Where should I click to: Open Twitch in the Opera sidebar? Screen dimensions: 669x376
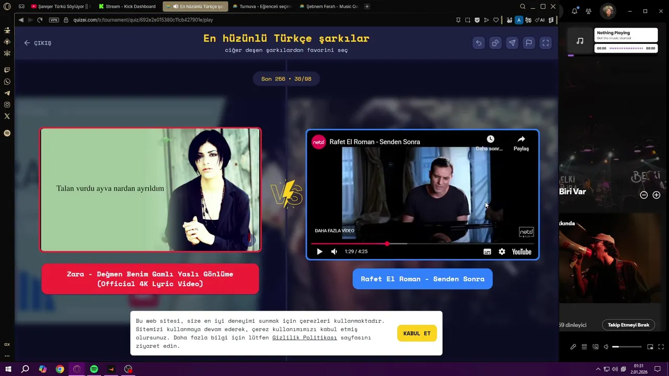(x=7, y=69)
